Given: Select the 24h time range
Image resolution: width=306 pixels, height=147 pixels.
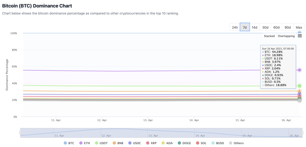Looking at the screenshot, I should point(235,27).
